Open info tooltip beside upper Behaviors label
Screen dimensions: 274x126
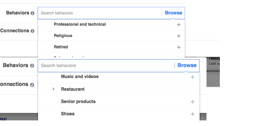[33, 13]
